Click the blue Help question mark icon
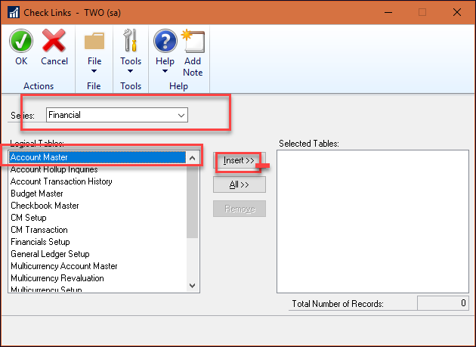Viewport: 476px width, 347px height. (x=165, y=41)
